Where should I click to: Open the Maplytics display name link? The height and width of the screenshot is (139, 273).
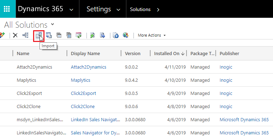80,80
